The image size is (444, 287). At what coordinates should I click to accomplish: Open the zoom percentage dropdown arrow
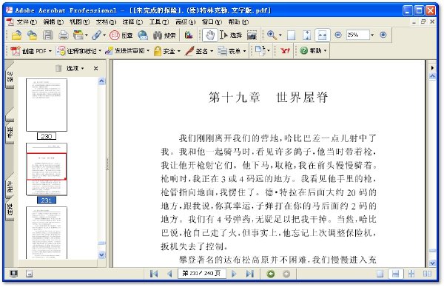372,35
